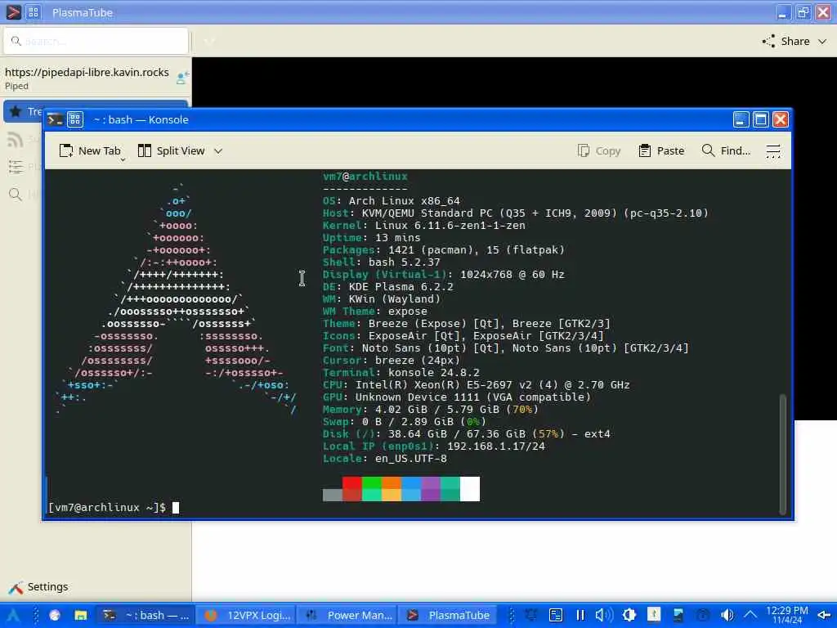Click the Copy button in Konsole toolbar
Screen dimensions: 837x628
[x=599, y=151]
